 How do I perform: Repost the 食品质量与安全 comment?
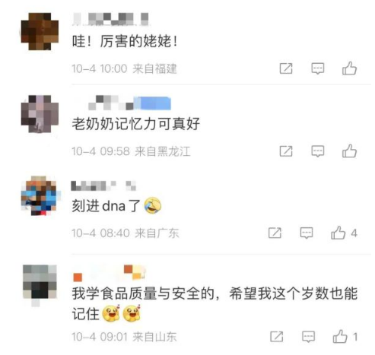pos(277,337)
